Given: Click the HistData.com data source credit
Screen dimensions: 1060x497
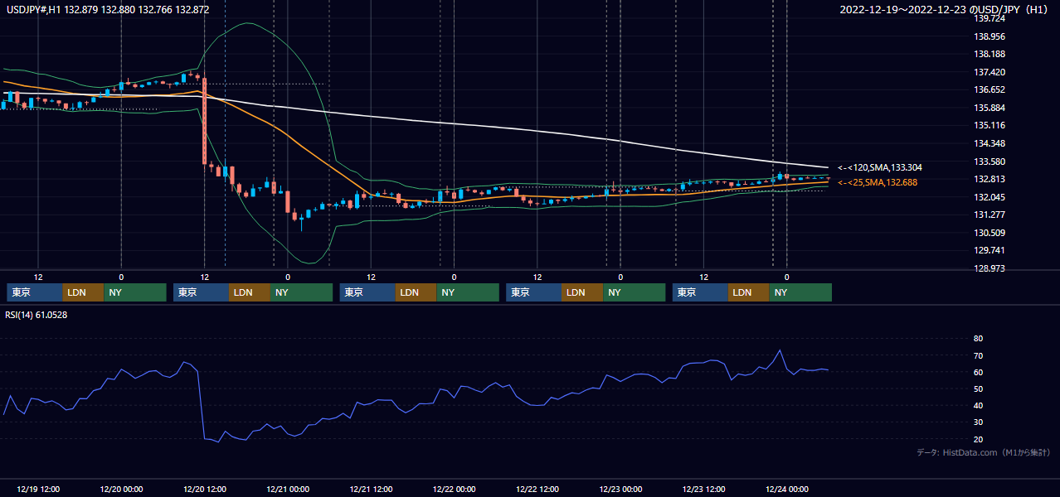Looking at the screenshot, I should click(983, 452).
